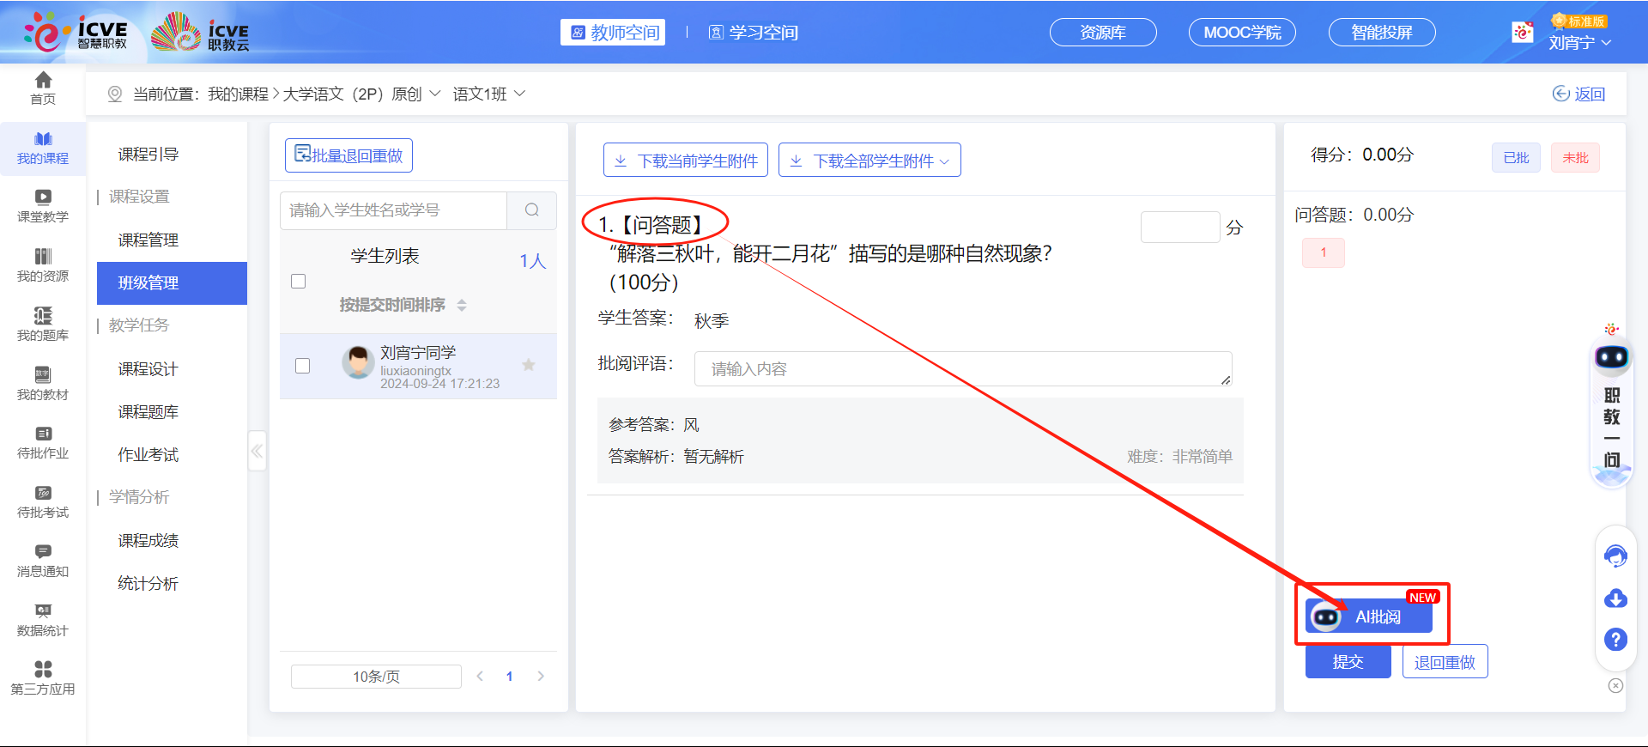Click the AI批阅 button
Image resolution: width=1648 pixels, height=747 pixels.
coord(1370,616)
